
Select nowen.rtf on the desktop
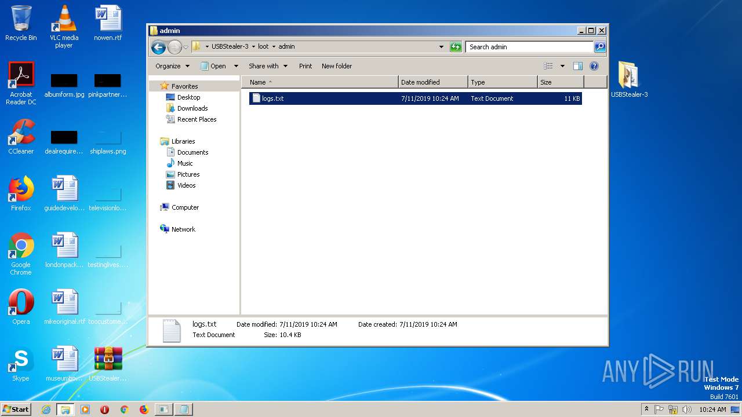tap(108, 24)
